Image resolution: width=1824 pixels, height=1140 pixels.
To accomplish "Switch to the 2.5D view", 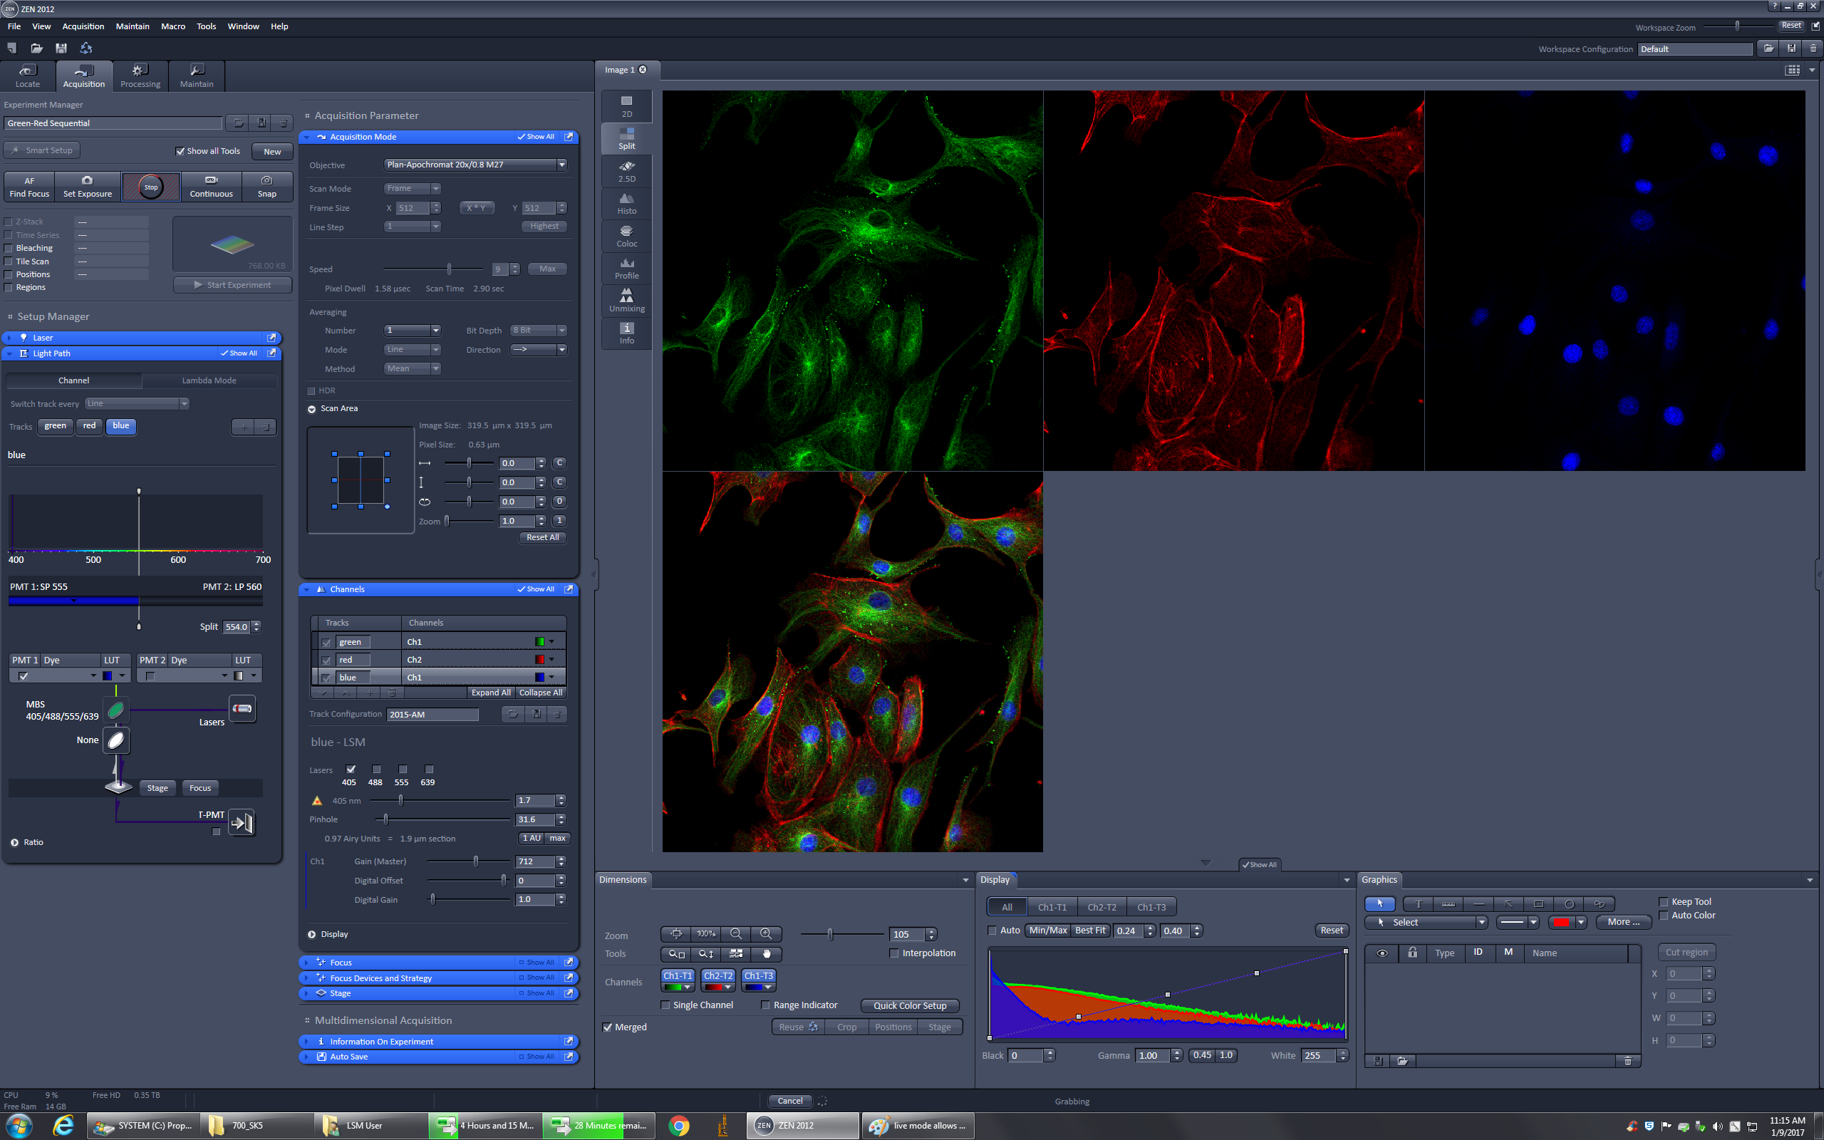I will pyautogui.click(x=626, y=171).
